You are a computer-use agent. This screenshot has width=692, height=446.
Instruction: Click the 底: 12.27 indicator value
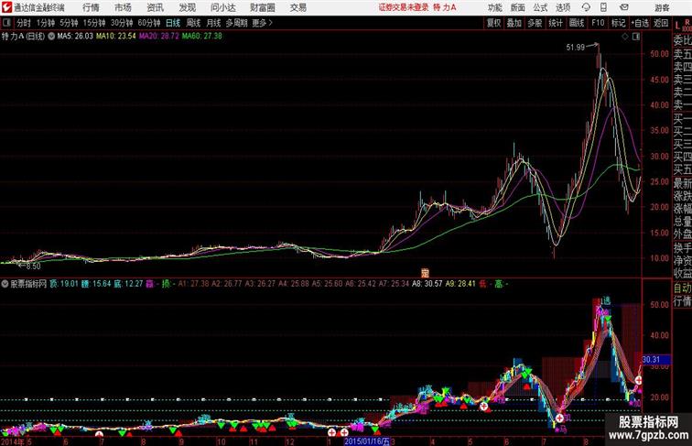[128, 284]
